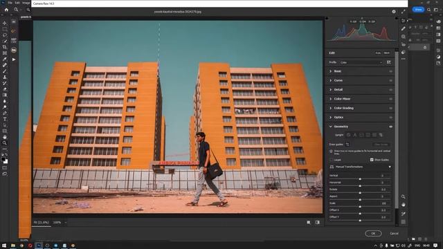This screenshot has height=249, width=443.
Task: Enable the Loupe checkbox
Action: pyautogui.click(x=331, y=160)
